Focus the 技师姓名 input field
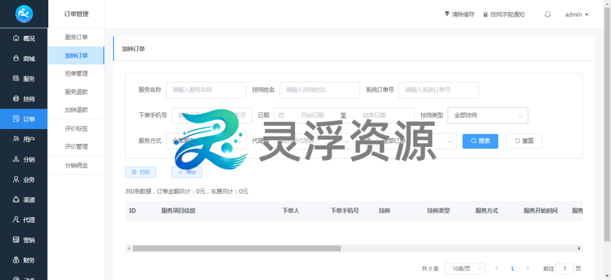The width and height of the screenshot is (611, 280). click(x=320, y=90)
